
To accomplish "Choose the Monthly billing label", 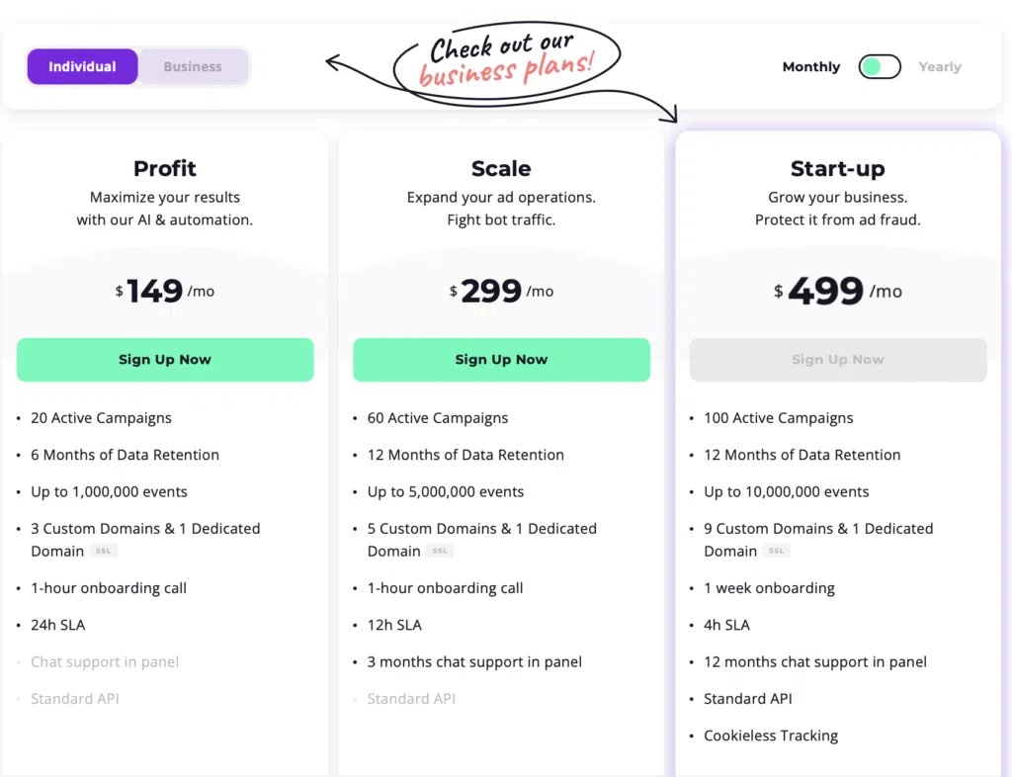I will (811, 66).
